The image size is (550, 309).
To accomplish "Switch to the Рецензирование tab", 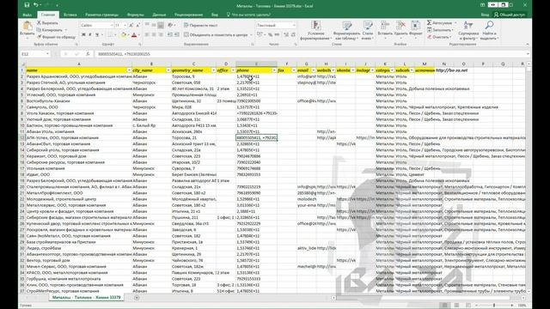I will coord(189,15).
